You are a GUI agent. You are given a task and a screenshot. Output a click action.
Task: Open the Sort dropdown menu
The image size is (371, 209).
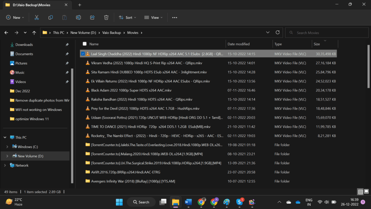pyautogui.click(x=127, y=17)
